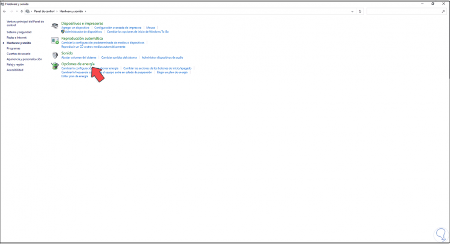Open the Mouse settings link

[150, 28]
